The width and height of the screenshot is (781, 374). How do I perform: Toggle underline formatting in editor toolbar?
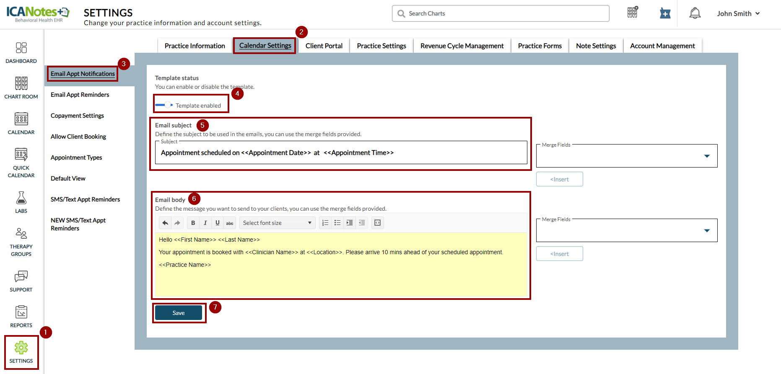click(217, 223)
